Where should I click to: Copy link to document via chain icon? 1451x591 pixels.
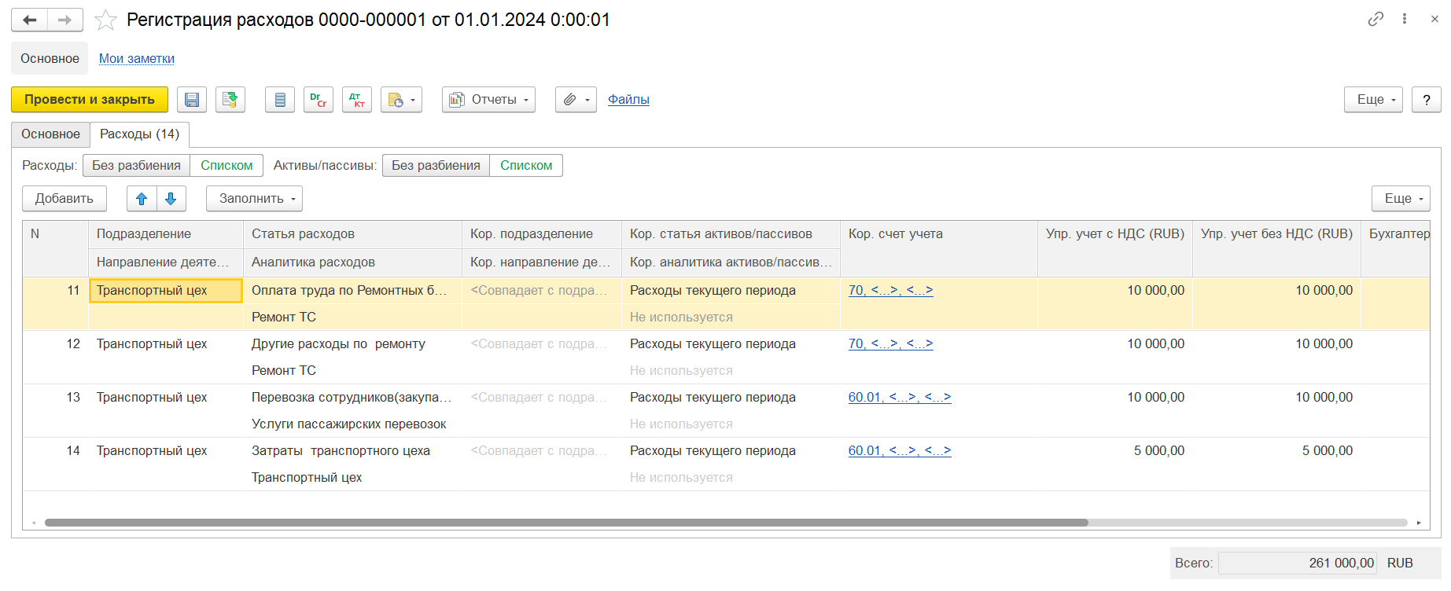coord(1376,19)
